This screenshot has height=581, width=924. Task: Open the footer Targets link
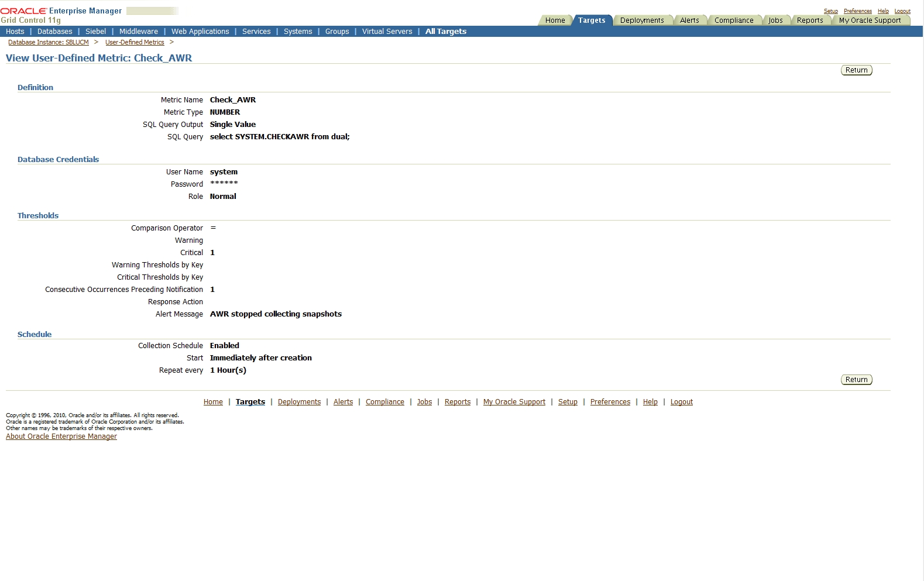[x=250, y=402]
